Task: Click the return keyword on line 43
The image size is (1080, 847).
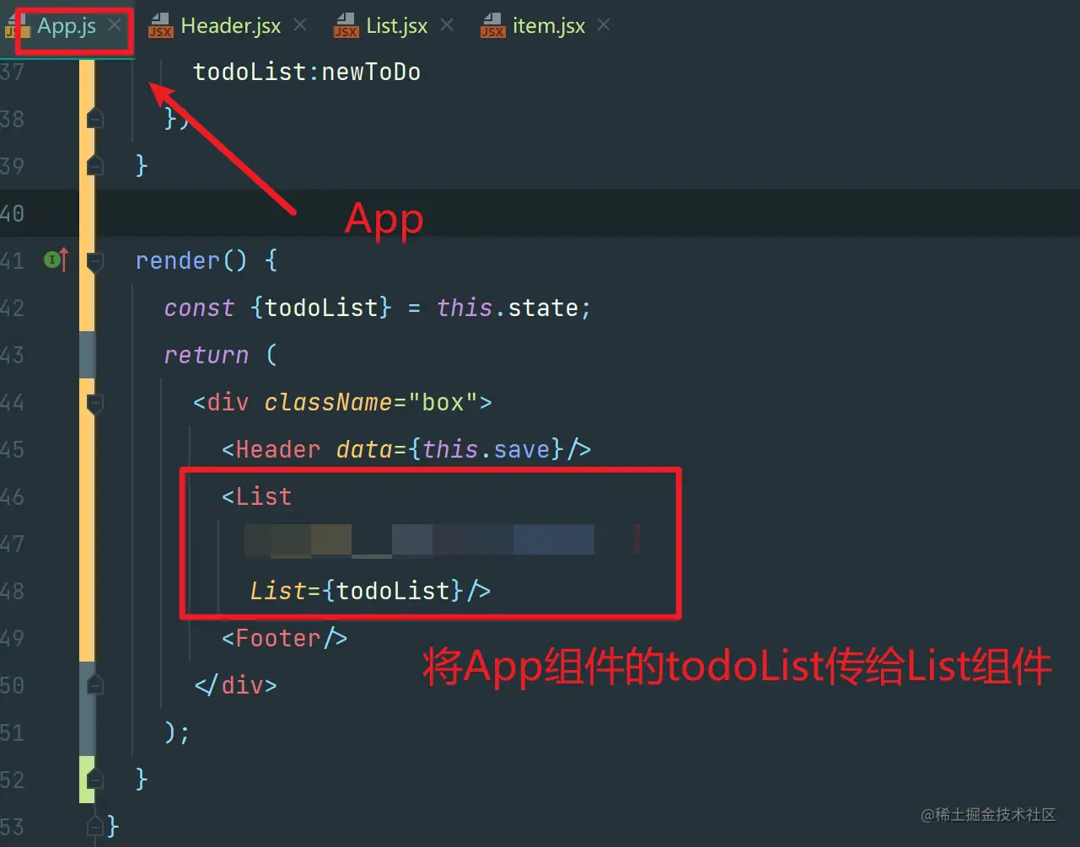Action: pyautogui.click(x=207, y=355)
